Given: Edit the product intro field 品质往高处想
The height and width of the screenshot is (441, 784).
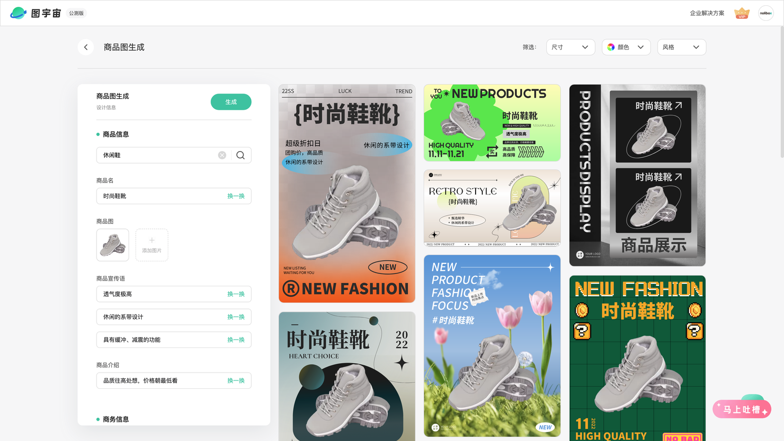Looking at the screenshot, I should tap(174, 381).
